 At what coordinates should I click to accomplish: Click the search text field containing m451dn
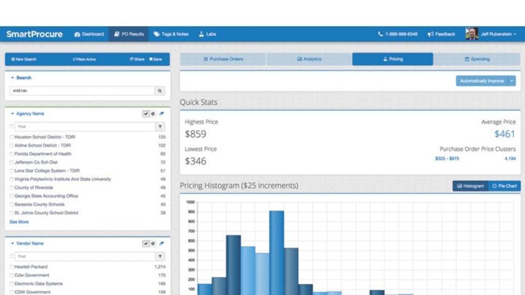[x=82, y=91]
